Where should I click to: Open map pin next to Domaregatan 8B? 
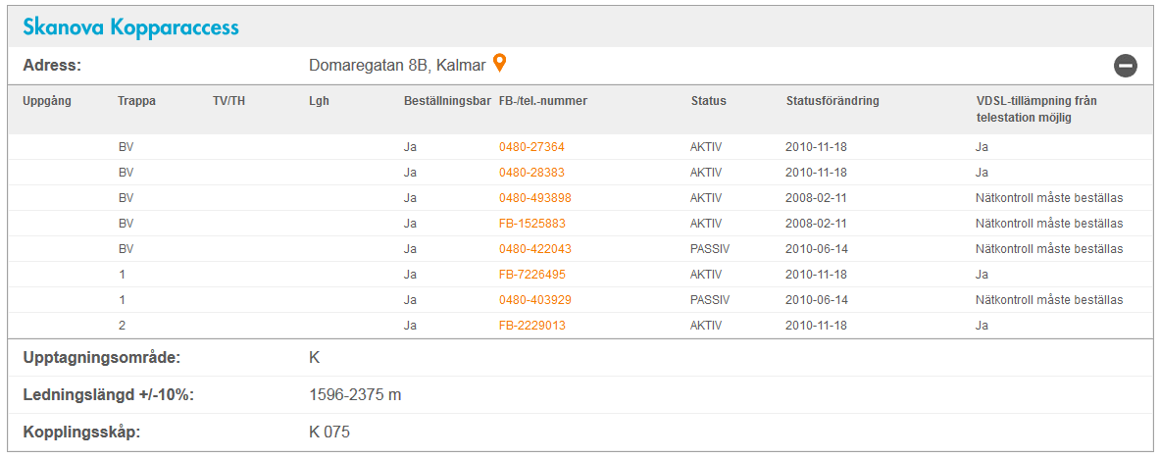click(500, 64)
